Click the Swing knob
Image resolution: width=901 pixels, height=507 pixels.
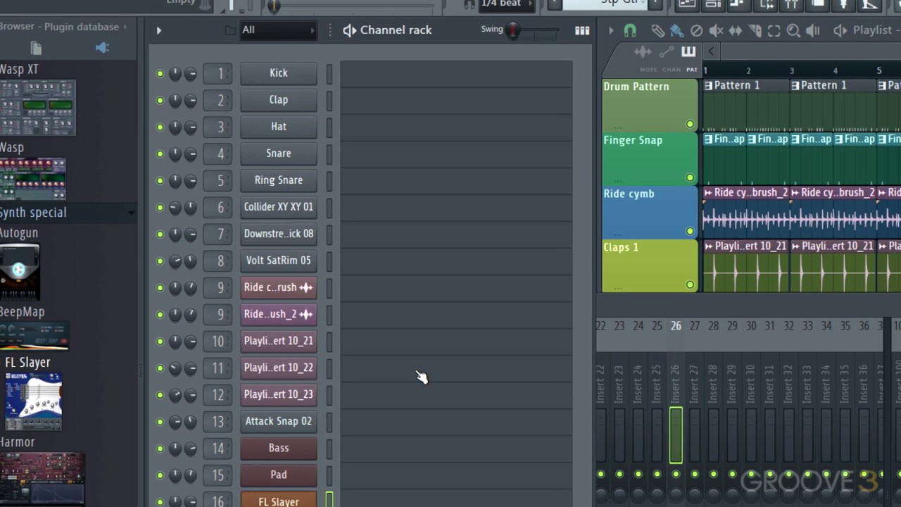513,30
